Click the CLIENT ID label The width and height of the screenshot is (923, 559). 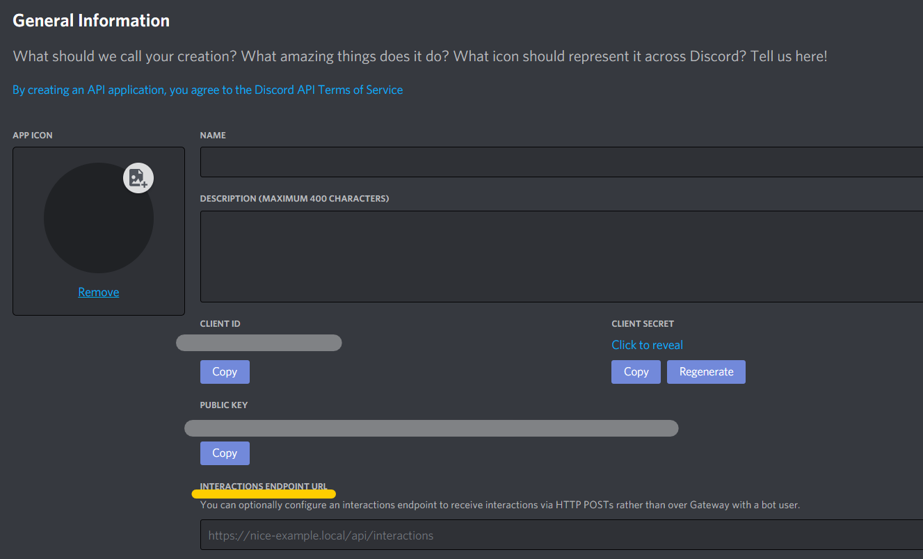220,324
